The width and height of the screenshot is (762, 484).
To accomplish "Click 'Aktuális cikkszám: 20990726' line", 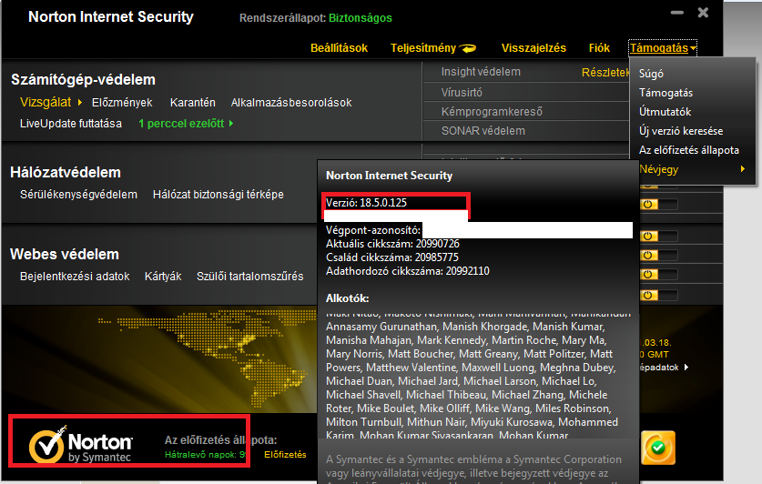I will pyautogui.click(x=392, y=244).
